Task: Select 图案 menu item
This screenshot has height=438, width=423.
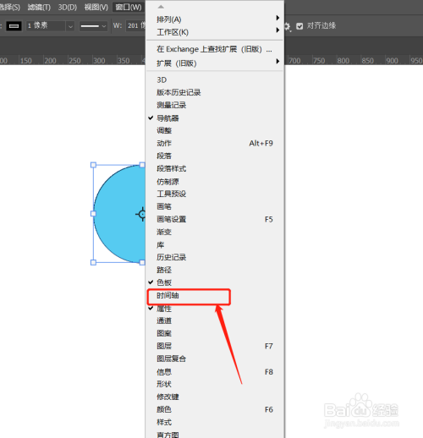Action: pos(215,333)
